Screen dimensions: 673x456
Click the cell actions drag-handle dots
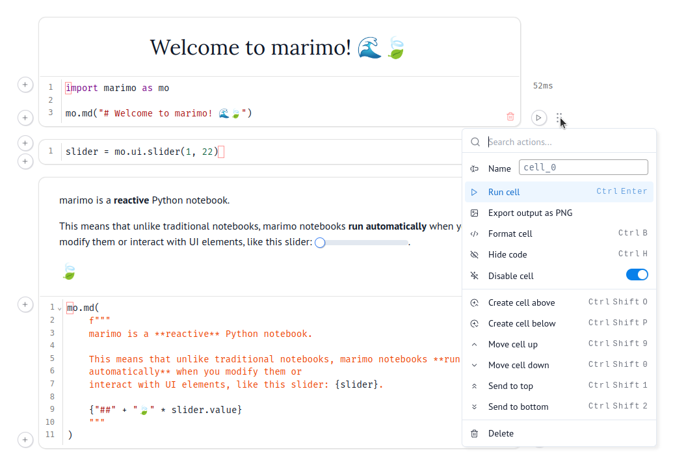(x=559, y=118)
